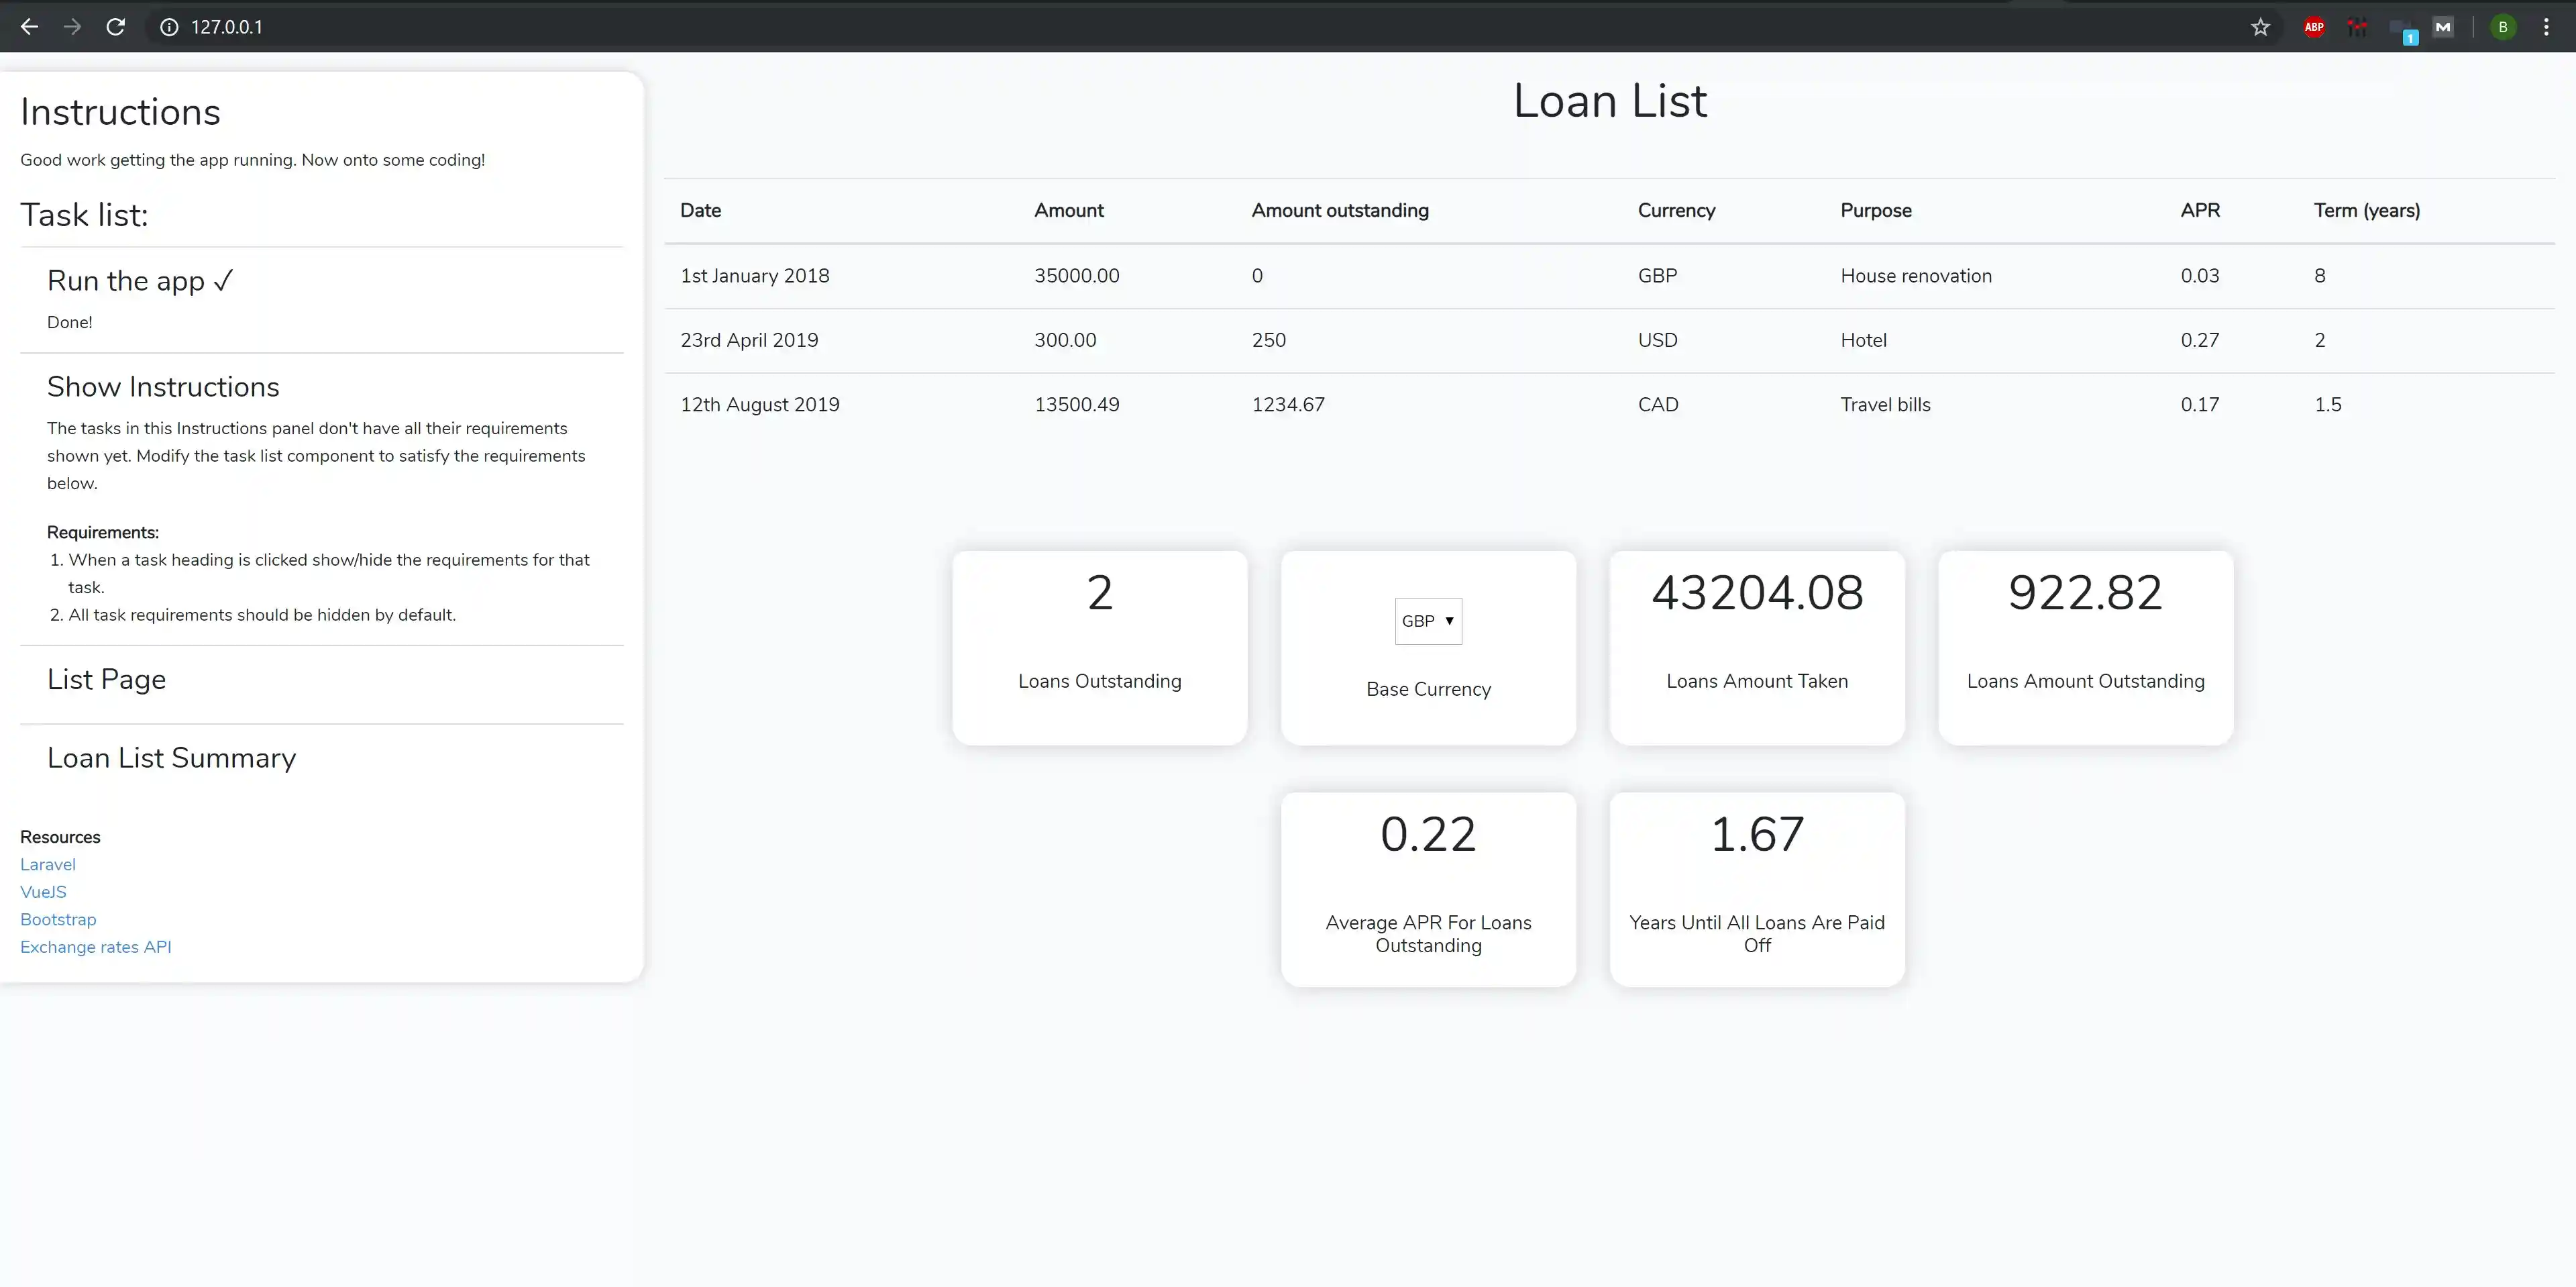Click the site information icon

(169, 27)
